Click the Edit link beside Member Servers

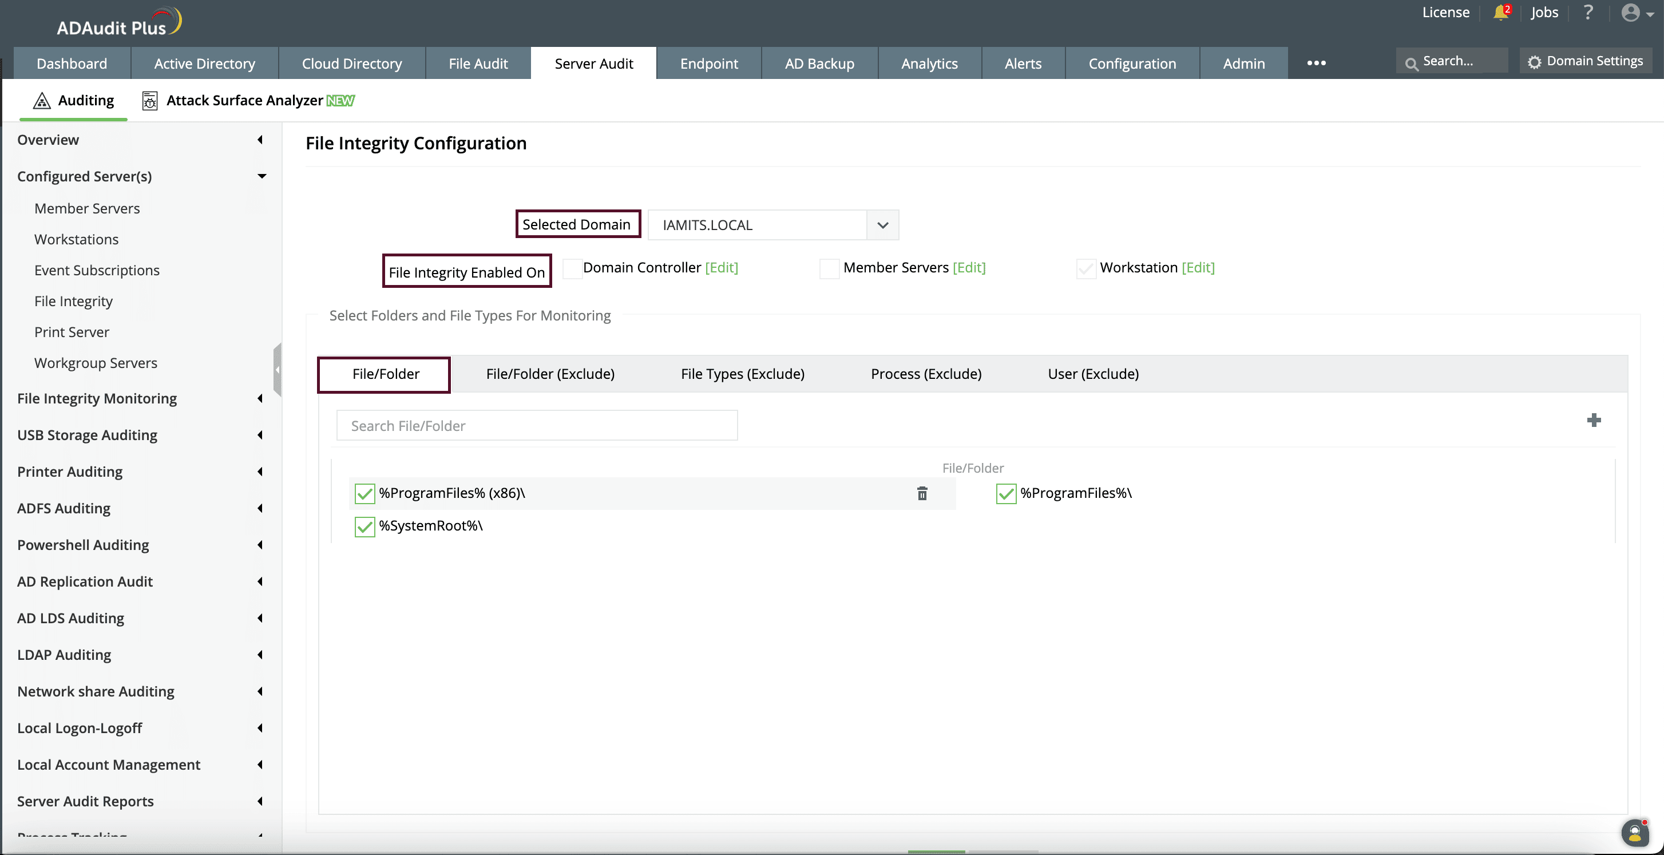(968, 268)
